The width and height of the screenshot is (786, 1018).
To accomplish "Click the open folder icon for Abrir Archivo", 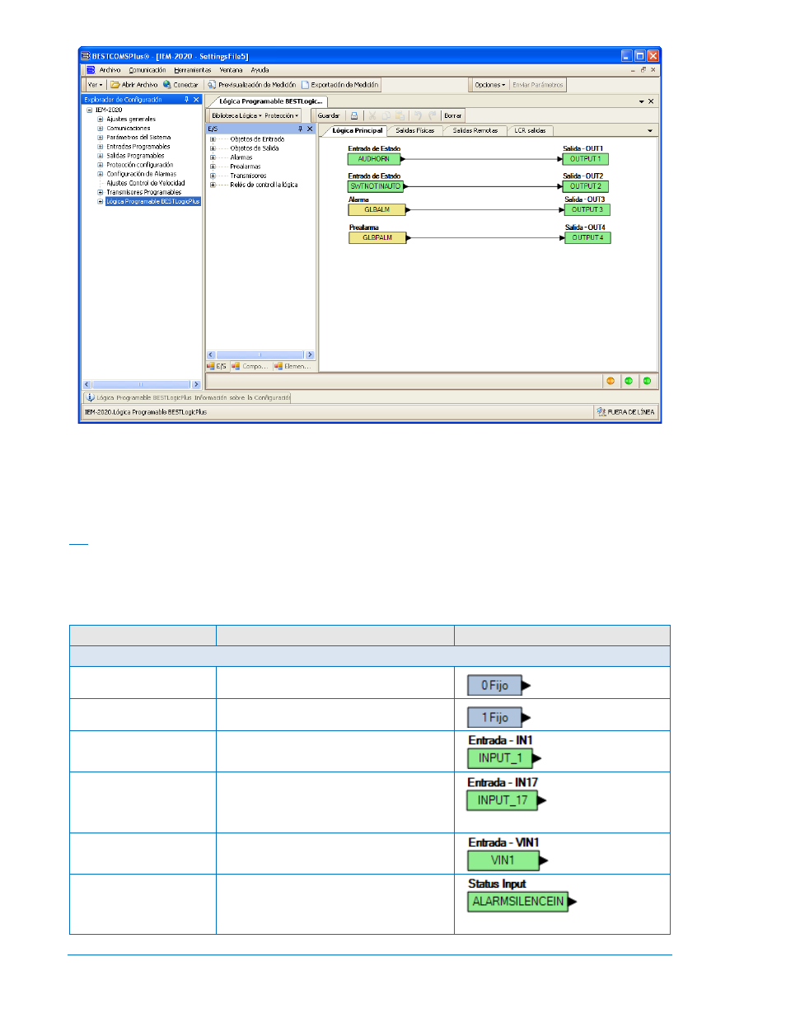I will (115, 85).
